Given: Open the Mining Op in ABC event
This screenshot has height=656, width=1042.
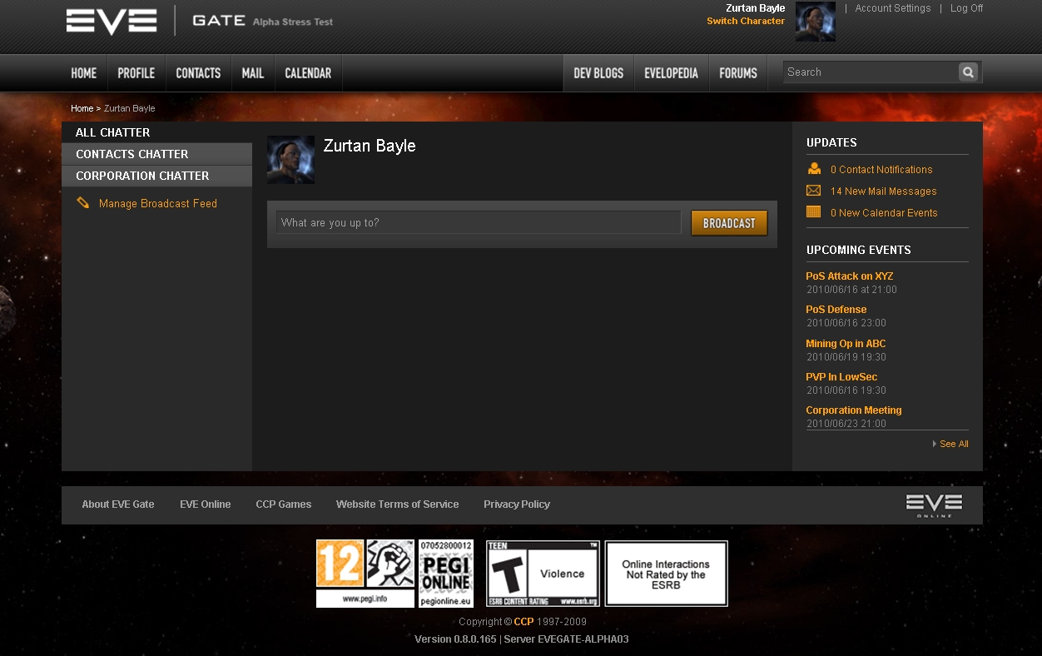Looking at the screenshot, I should pos(846,343).
